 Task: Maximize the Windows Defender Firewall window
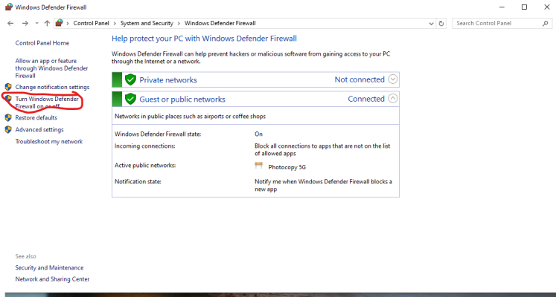point(524,7)
